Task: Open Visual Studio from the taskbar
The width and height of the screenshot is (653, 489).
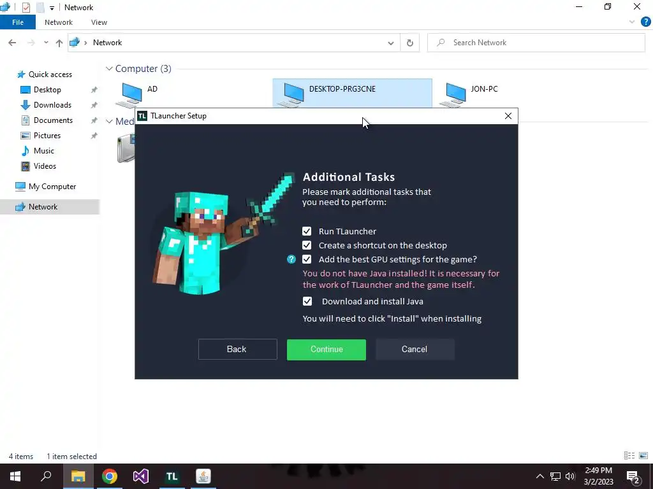Action: (141, 476)
